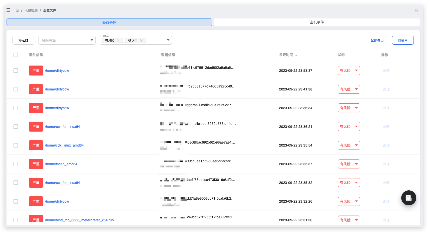Screen dimensions: 428x232
Task: Open 有风险 status dropdown for 23:36:21 row
Action: [349, 127]
